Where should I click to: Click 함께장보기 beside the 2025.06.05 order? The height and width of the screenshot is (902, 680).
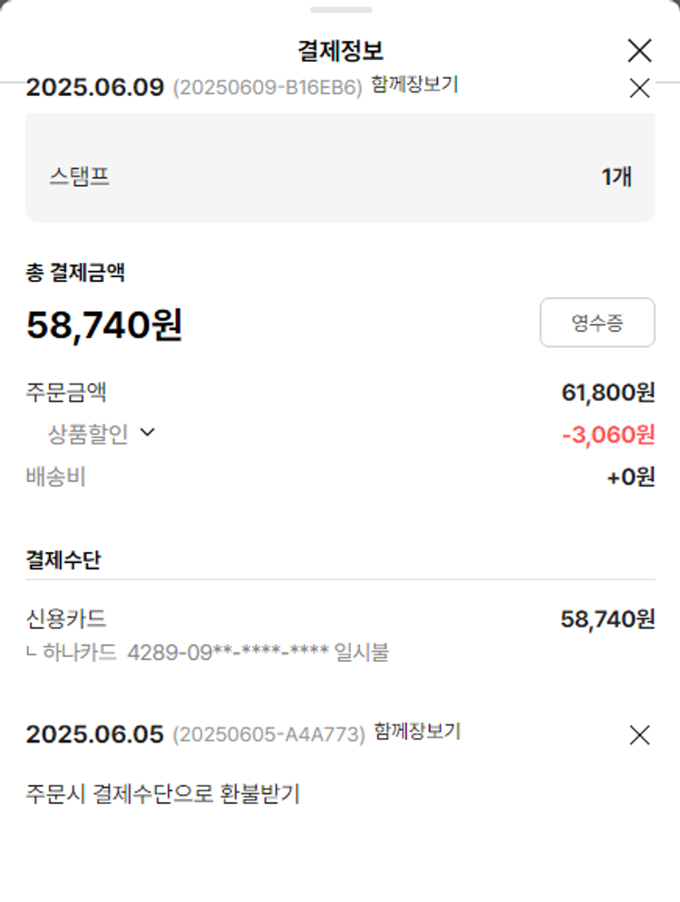[x=417, y=732]
